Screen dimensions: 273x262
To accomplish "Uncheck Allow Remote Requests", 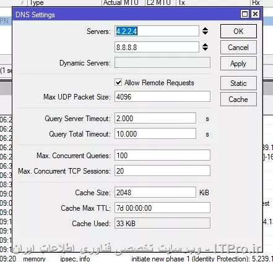I will [x=118, y=82].
